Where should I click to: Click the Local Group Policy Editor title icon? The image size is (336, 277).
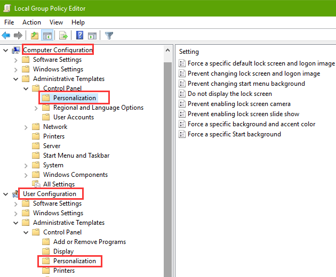coord(7,9)
